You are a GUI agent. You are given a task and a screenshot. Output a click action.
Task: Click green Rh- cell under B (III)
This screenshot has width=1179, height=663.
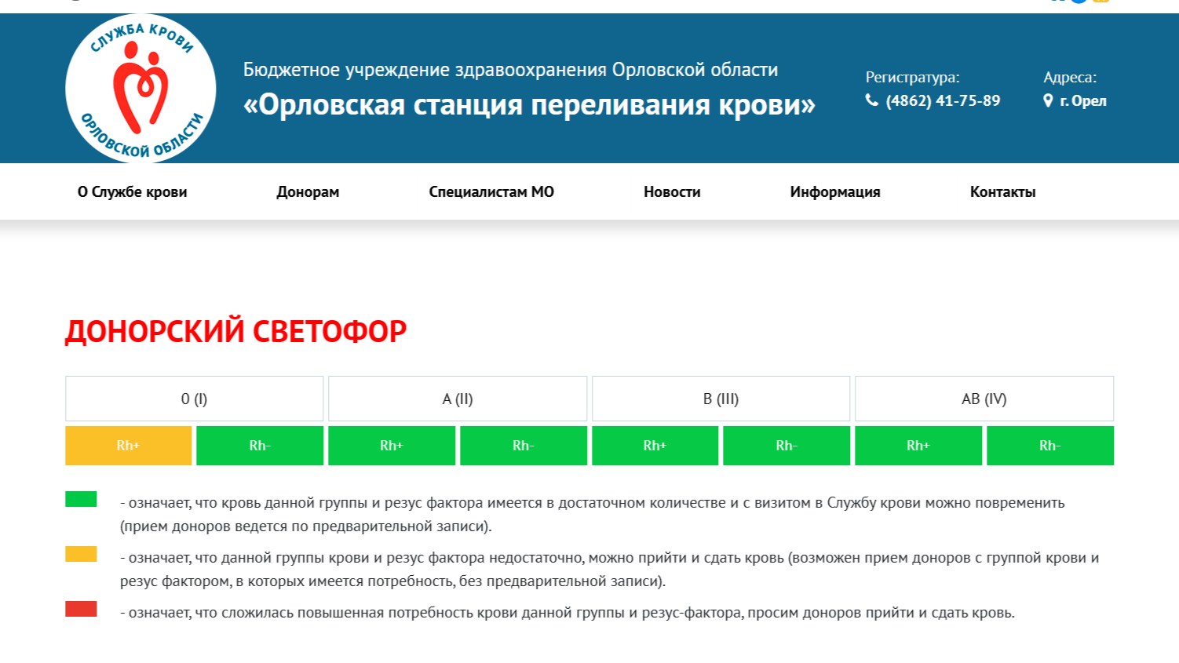(787, 446)
